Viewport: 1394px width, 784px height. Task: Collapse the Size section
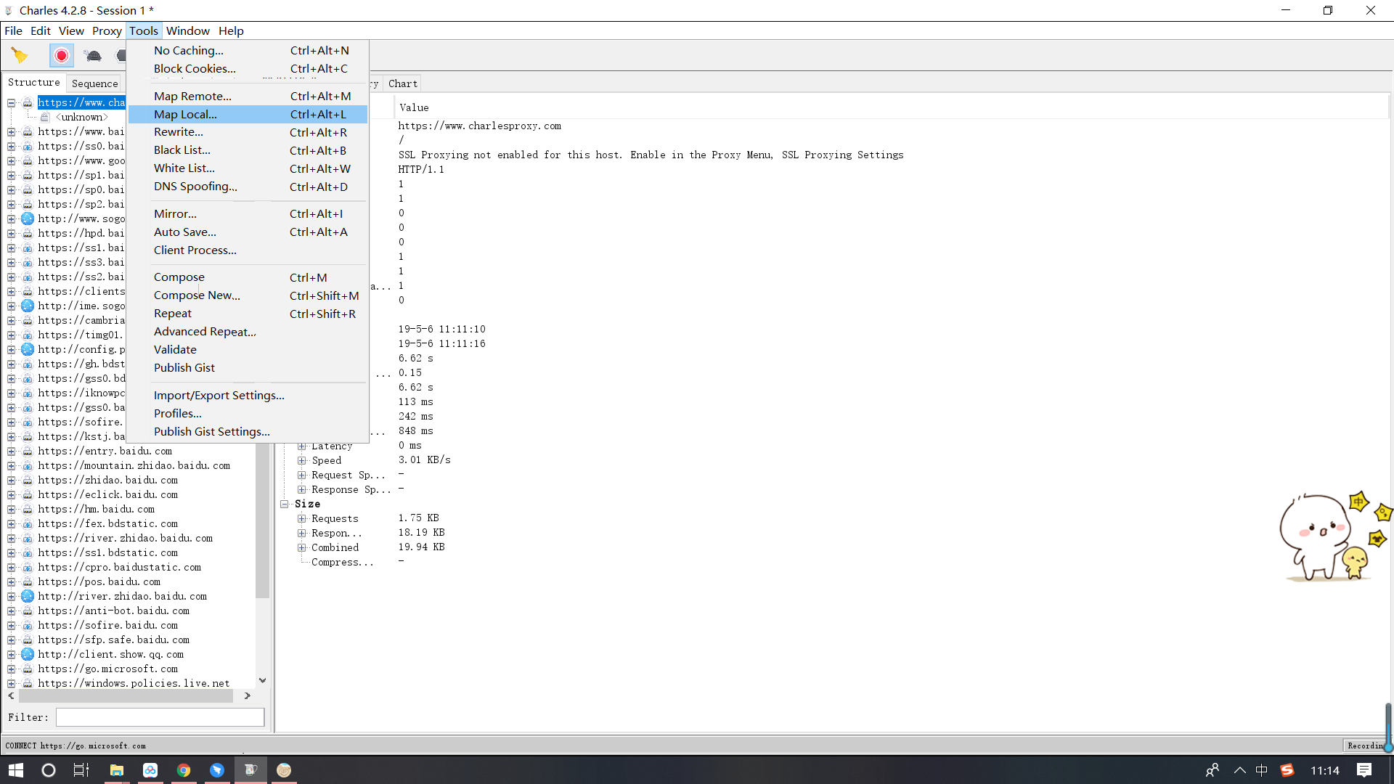(285, 504)
